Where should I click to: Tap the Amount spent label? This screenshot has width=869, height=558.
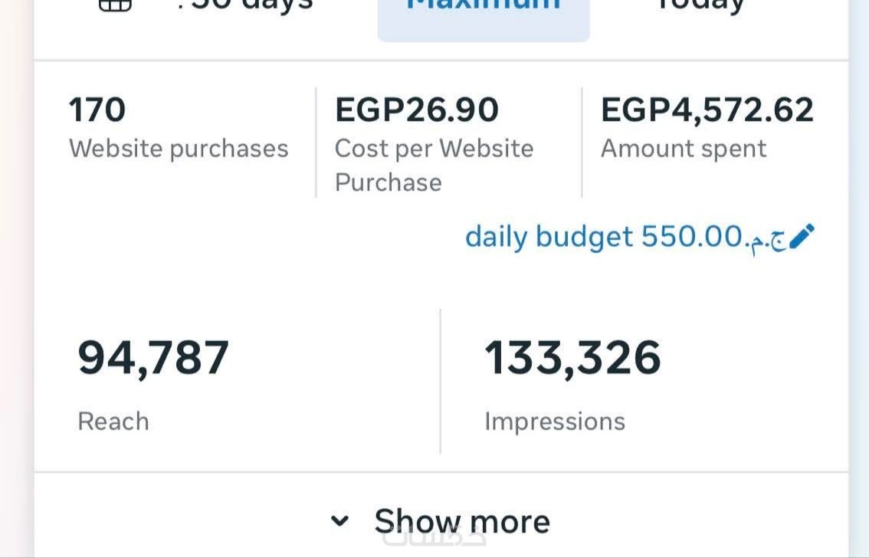[x=683, y=148]
